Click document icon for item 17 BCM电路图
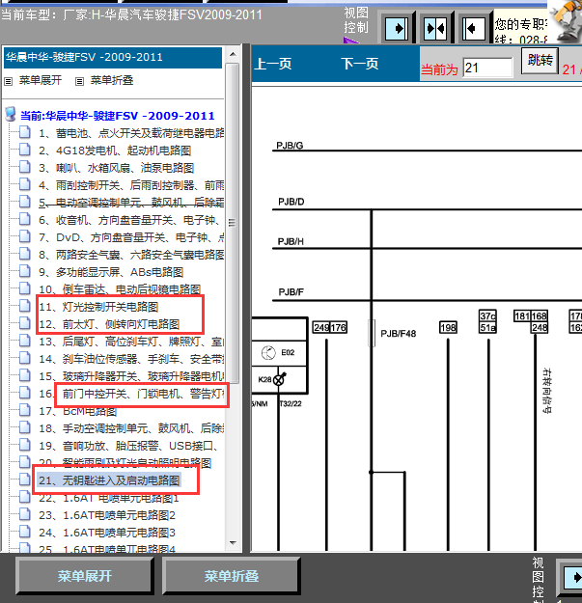Image resolution: width=582 pixels, height=603 pixels. click(25, 410)
